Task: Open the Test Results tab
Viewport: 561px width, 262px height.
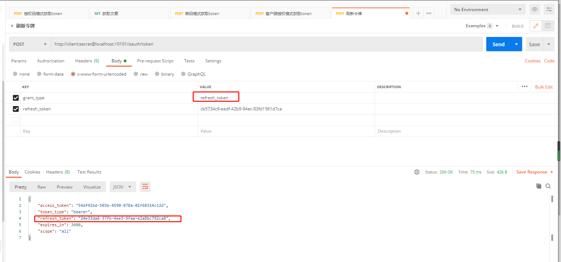Action: 89,172
